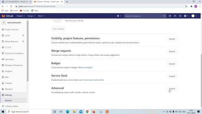Expand the Merge requests section
Viewport: 202px width, 114px height.
point(172,51)
